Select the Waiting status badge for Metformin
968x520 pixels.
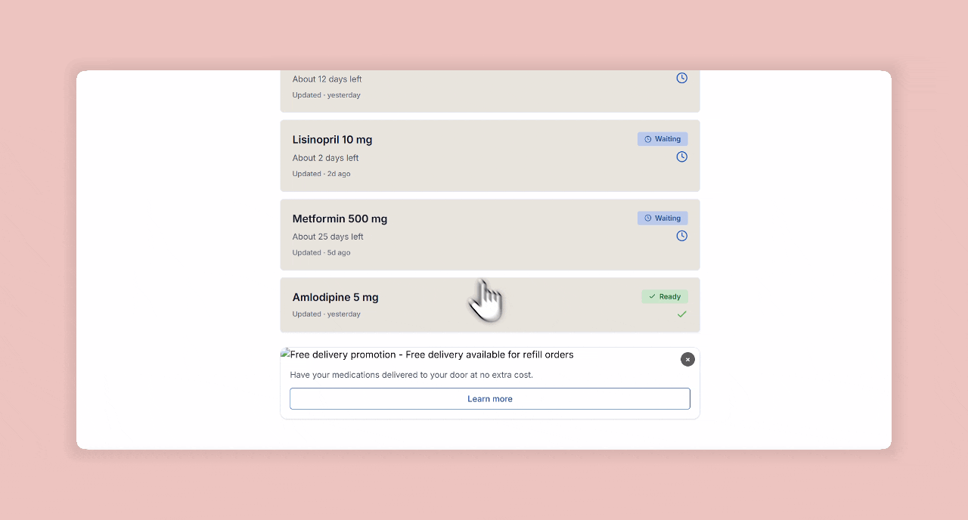[x=662, y=218]
